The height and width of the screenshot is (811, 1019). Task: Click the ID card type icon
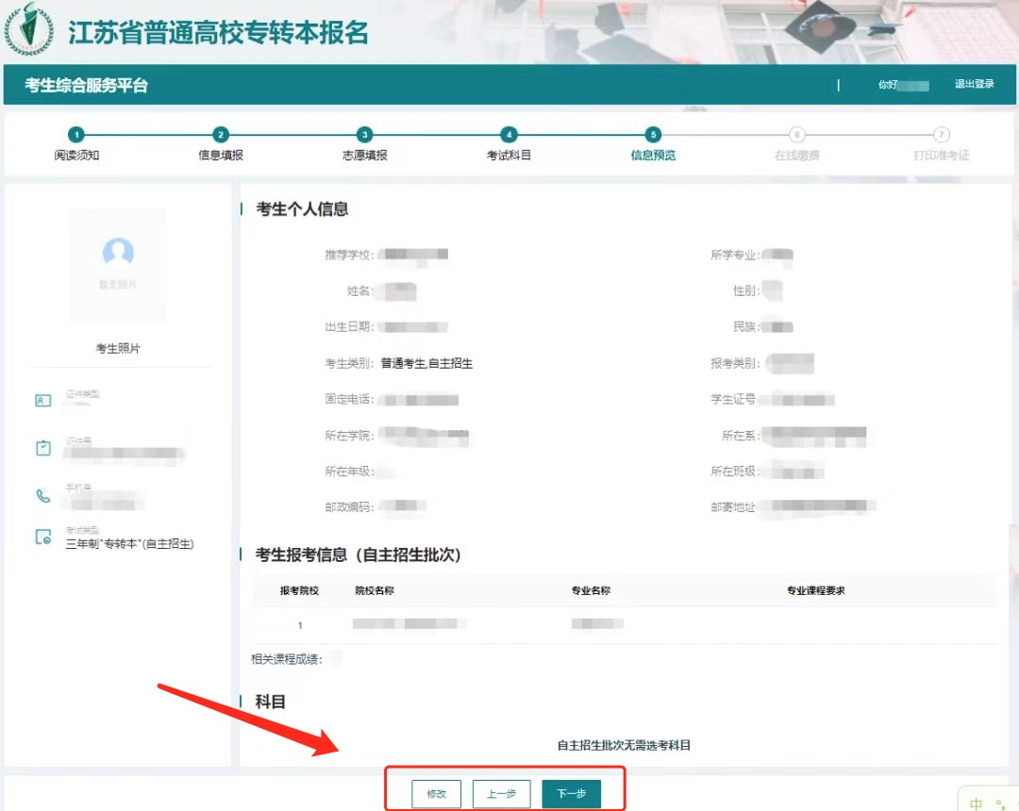[42, 401]
